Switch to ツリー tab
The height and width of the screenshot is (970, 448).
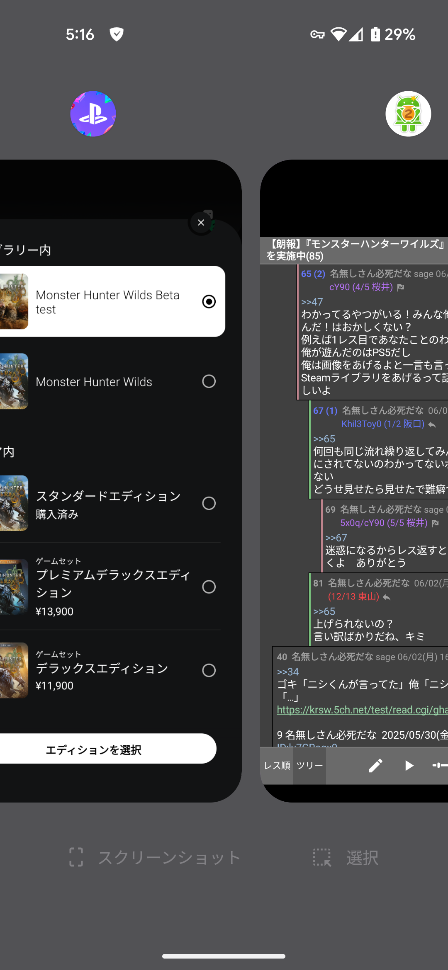309,766
